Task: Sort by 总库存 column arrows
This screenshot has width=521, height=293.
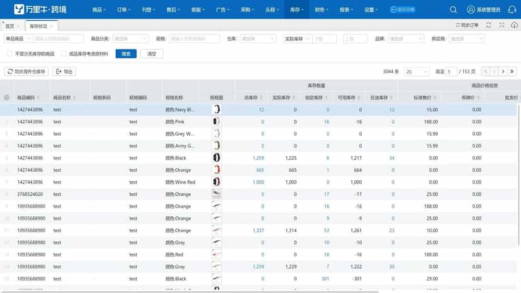Action: pyautogui.click(x=261, y=97)
